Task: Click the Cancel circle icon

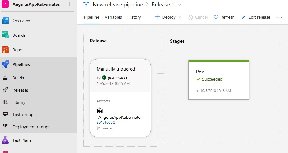Action: (x=190, y=17)
